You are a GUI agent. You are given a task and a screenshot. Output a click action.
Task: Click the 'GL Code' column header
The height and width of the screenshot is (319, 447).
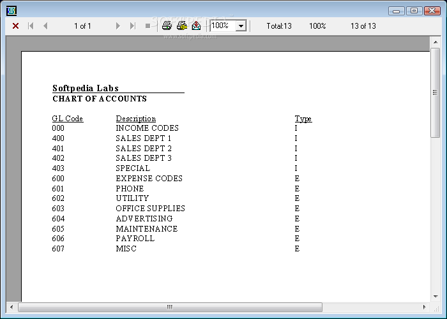pyautogui.click(x=68, y=119)
